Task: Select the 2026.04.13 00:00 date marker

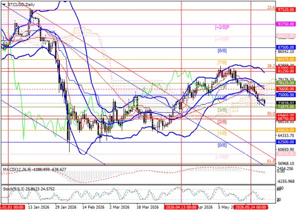Action: tap(181, 207)
